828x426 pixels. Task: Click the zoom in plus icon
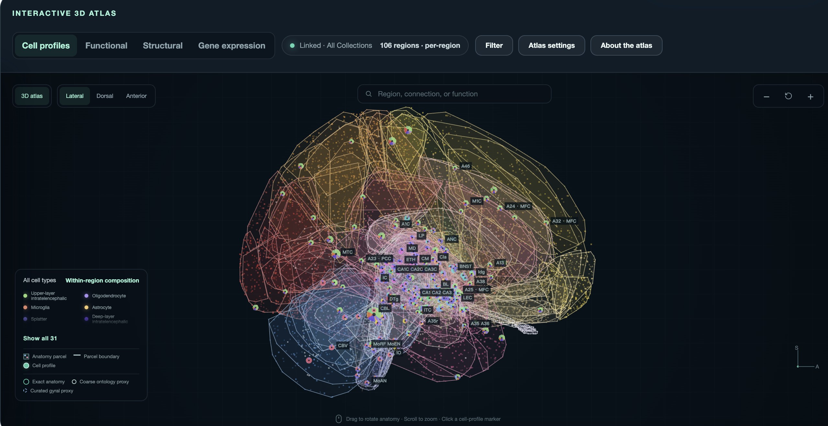point(810,97)
